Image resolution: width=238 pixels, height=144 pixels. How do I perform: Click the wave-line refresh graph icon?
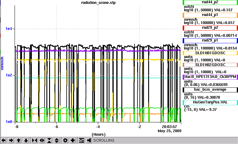pos(82,140)
